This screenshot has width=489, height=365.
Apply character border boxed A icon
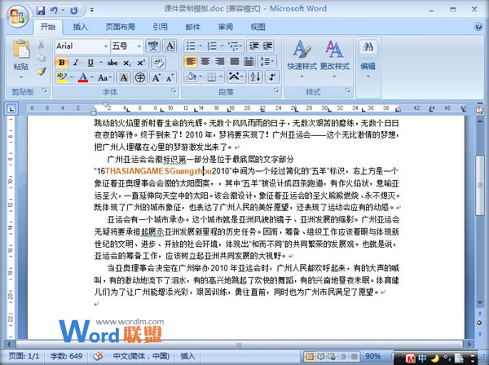(x=170, y=46)
